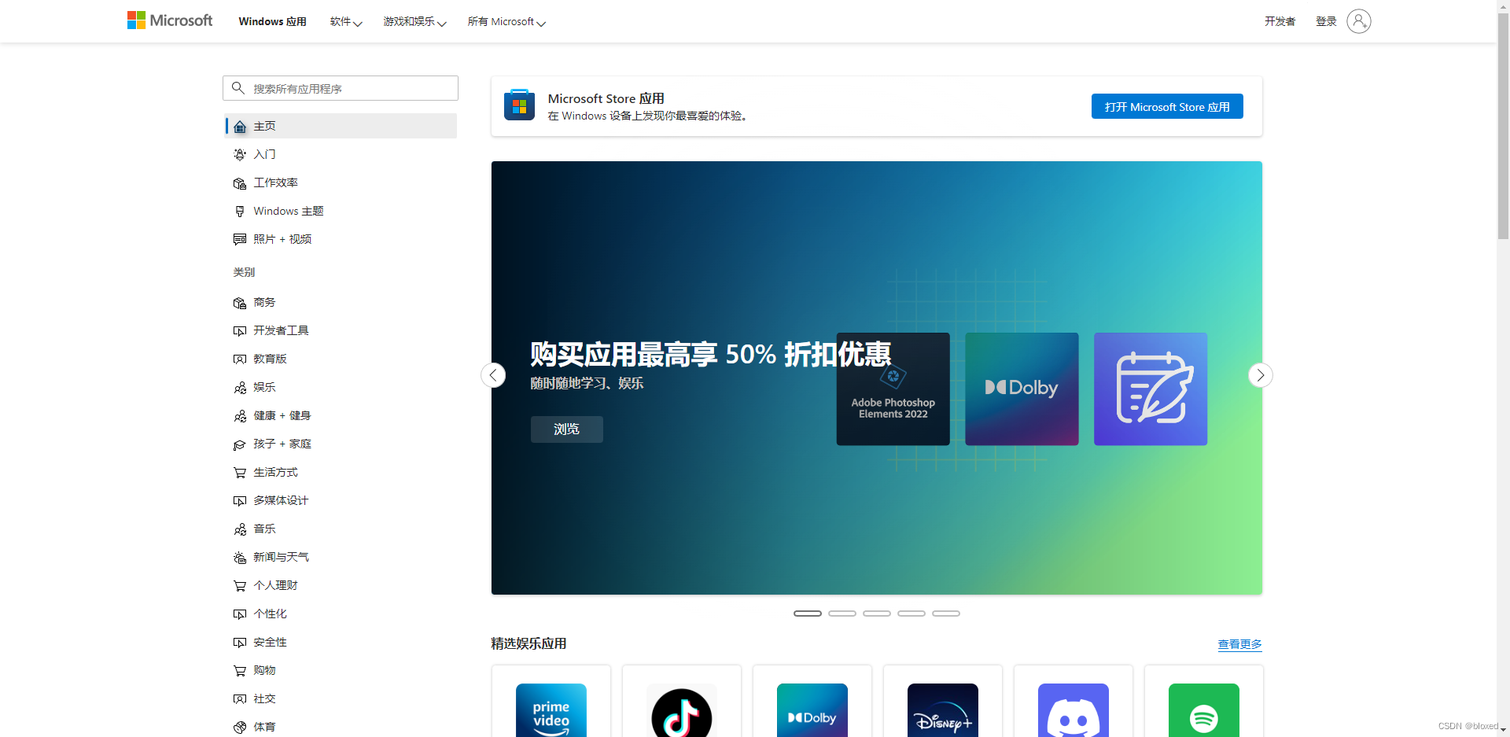Expand the 游戏和娱乐 dropdown
Image resolution: width=1510 pixels, height=737 pixels.
click(x=414, y=21)
